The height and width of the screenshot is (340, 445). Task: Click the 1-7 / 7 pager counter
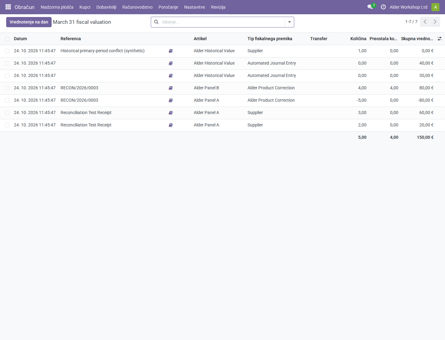click(x=411, y=22)
